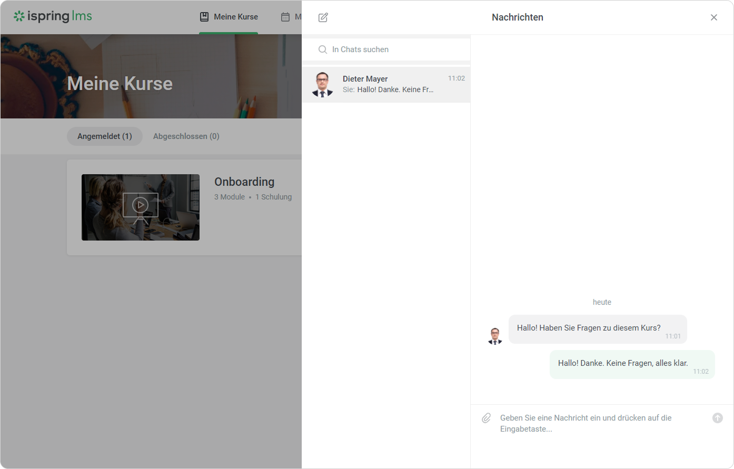
Task: Click sender avatar beside received message
Action: (495, 335)
